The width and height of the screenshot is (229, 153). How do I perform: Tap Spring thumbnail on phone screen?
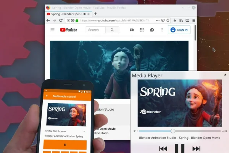[66, 114]
